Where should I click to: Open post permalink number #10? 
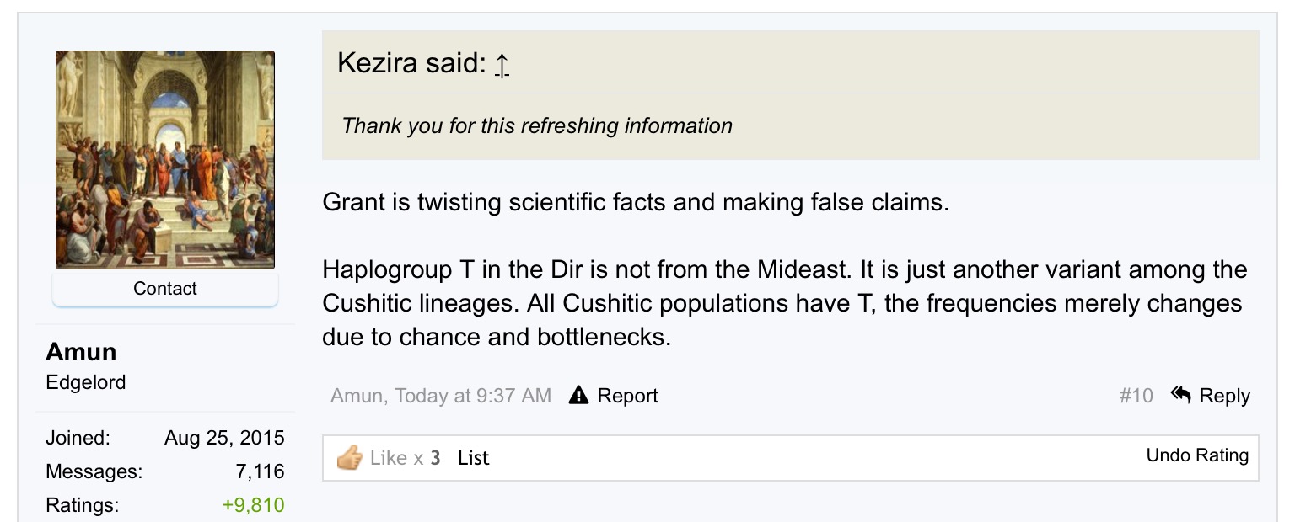click(1136, 396)
